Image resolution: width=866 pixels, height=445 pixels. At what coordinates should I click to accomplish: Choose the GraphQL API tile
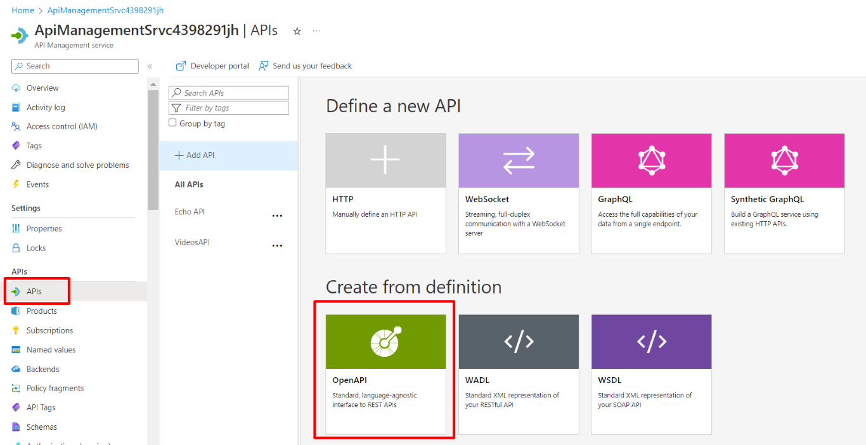(651, 193)
